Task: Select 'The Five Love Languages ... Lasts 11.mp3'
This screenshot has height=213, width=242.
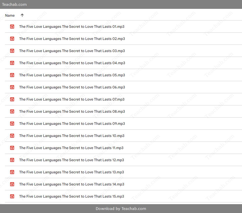Action: point(71,148)
